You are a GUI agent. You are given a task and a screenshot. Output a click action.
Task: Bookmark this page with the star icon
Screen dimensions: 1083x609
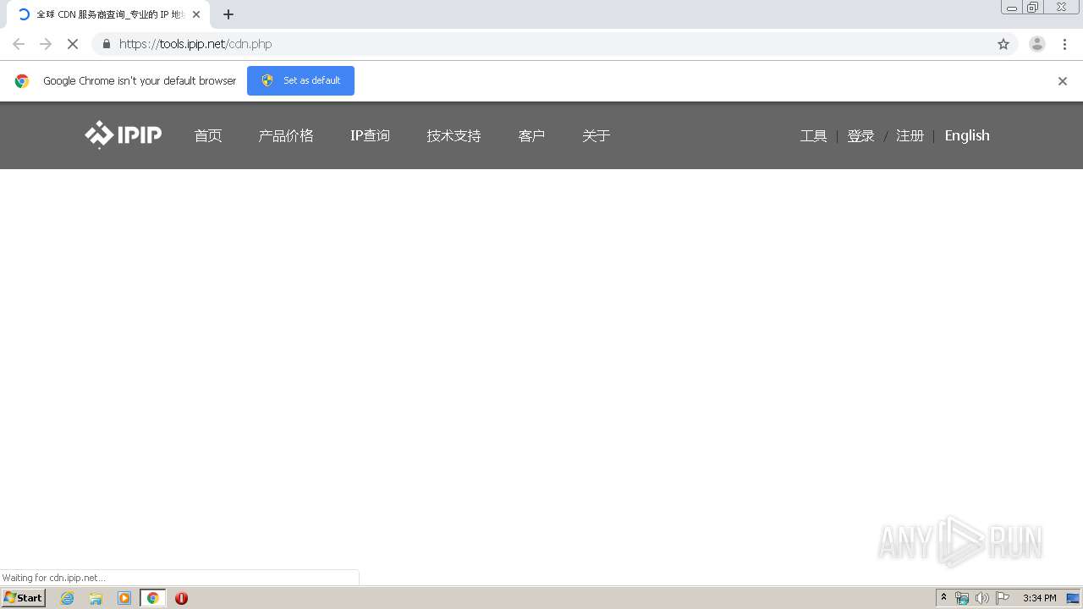click(1003, 44)
